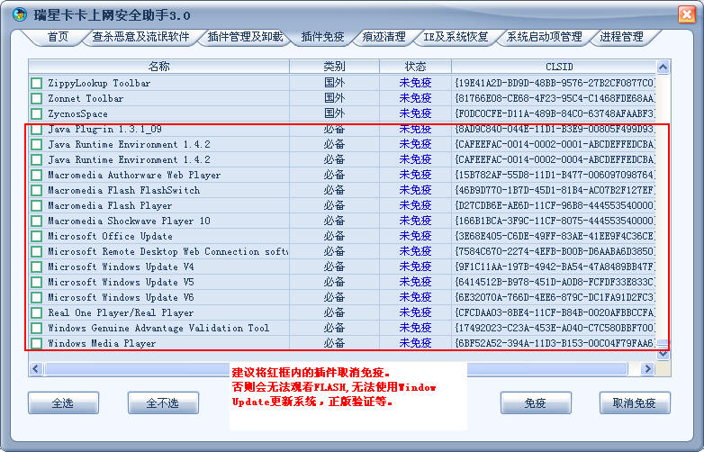Image resolution: width=704 pixels, height=452 pixels.
Task: Sort by the 名称 column header
Action: point(159,67)
